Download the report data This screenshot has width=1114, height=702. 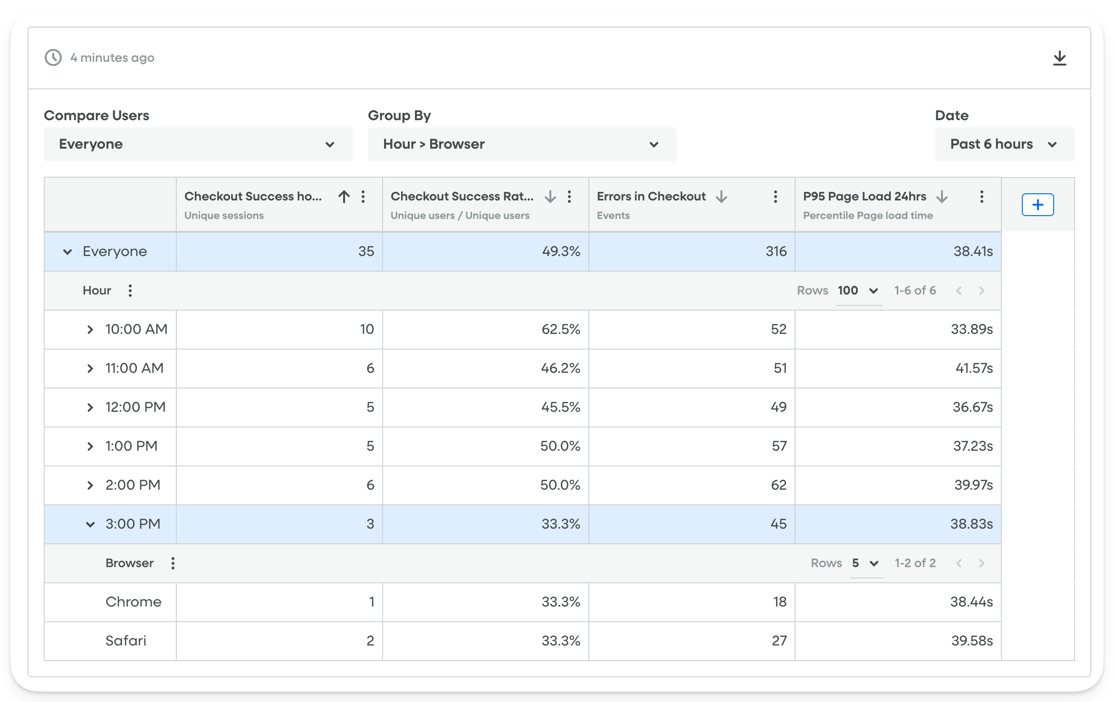(1060, 57)
